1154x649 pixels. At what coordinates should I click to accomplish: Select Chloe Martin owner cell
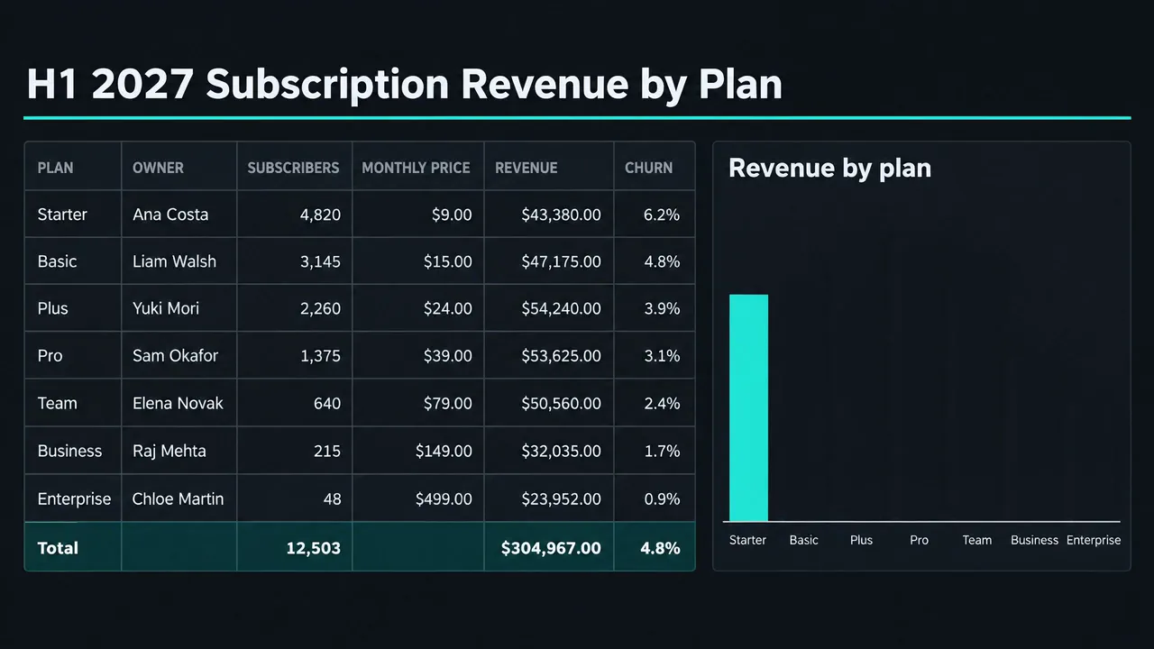(179, 498)
